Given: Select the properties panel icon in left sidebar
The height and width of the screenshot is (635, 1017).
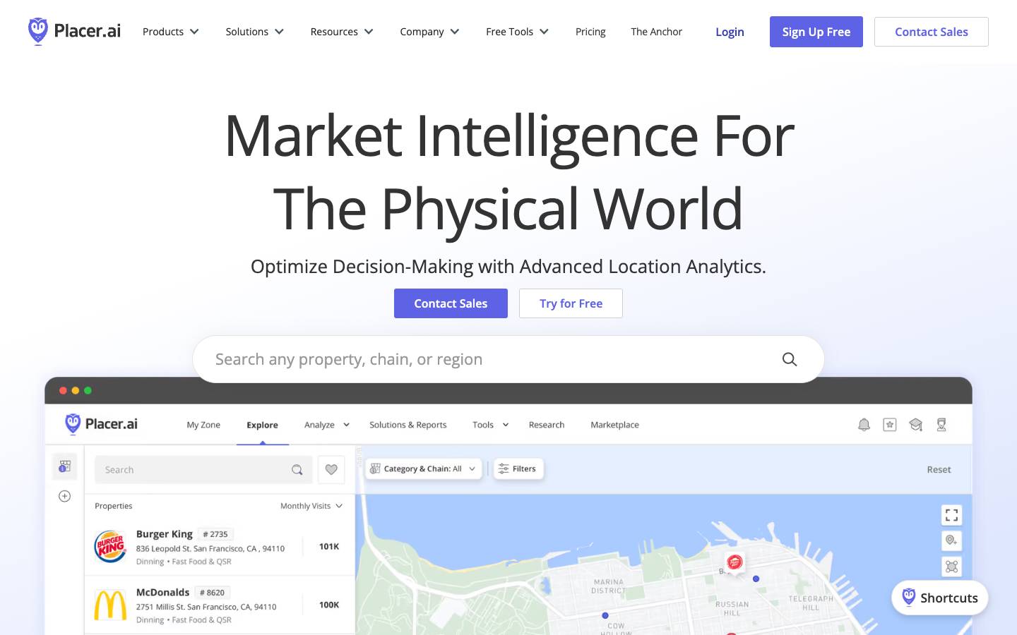Looking at the screenshot, I should (65, 466).
